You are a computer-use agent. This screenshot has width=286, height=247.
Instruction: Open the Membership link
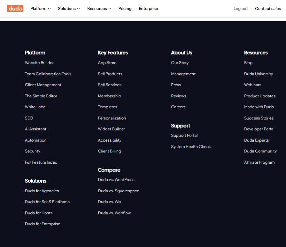(109, 96)
